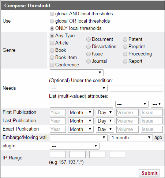
Task: Choose Report as the genre
Action: tap(125, 61)
